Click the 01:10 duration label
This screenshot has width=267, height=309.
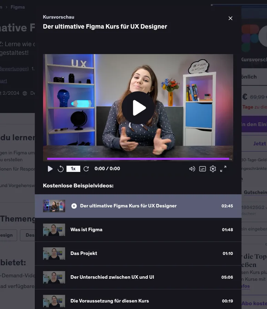click(228, 254)
